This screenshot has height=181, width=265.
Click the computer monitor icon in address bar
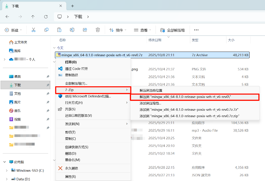[x=60, y=17]
